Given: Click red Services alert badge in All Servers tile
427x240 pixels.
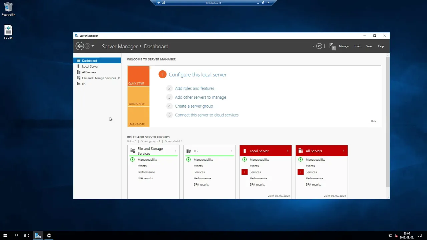Looking at the screenshot, I should point(301,172).
